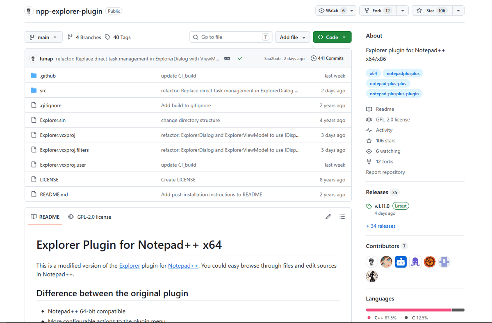Open the 106 stars link
The height and width of the screenshot is (323, 492).
(381, 141)
